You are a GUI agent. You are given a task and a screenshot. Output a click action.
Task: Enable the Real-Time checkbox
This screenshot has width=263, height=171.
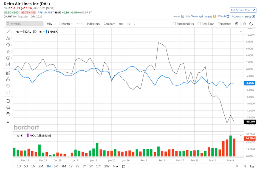[199, 24]
